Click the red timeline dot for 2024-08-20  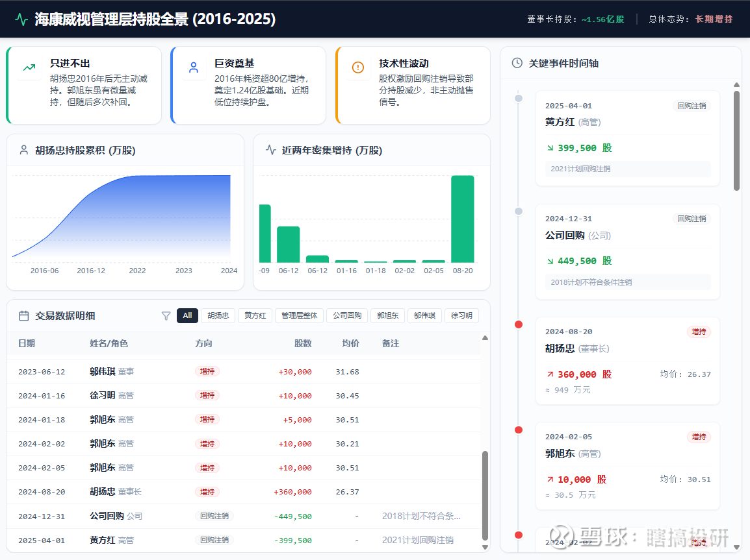519,324
